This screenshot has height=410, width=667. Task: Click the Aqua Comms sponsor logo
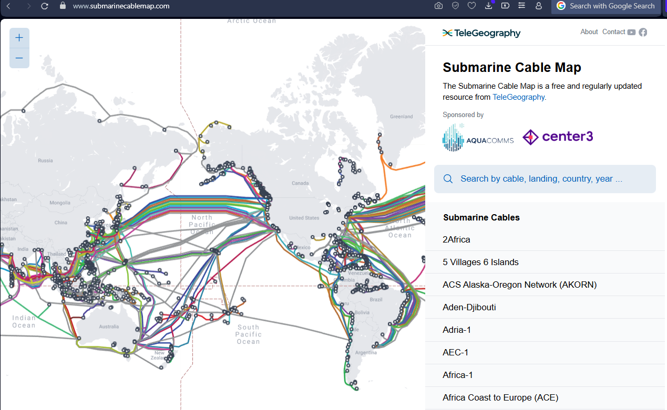478,138
